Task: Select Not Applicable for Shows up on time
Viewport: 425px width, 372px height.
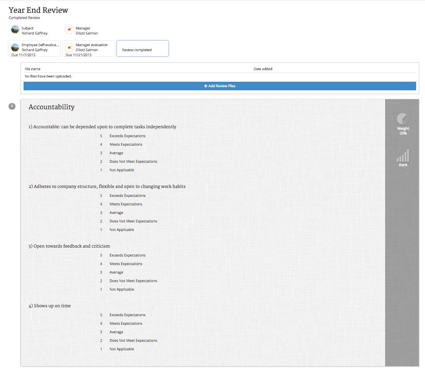Action: coord(122,349)
